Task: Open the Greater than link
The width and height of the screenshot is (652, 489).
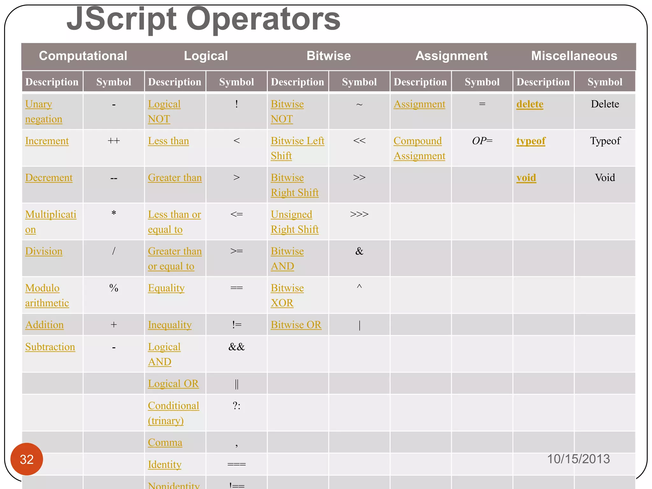Action: coord(175,178)
